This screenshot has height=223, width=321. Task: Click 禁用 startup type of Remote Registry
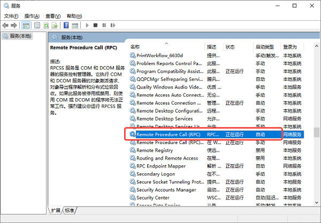[260, 150]
